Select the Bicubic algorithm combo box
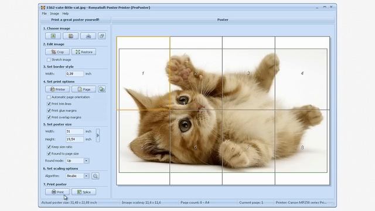375x211 pixels. pos(77,176)
